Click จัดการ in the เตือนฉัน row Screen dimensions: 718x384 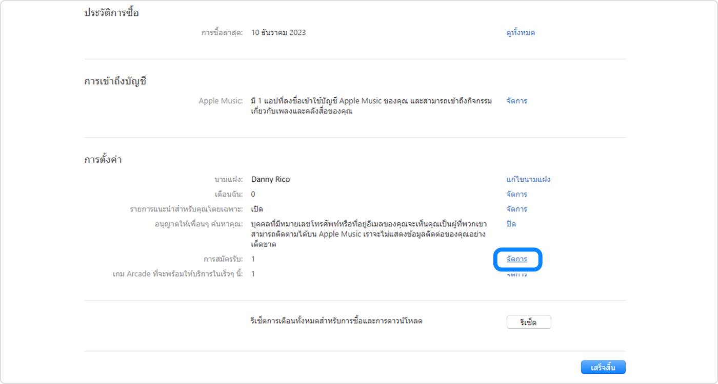pyautogui.click(x=516, y=195)
